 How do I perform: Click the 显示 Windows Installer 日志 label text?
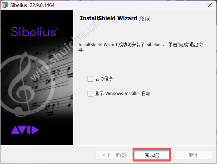[x=123, y=93]
